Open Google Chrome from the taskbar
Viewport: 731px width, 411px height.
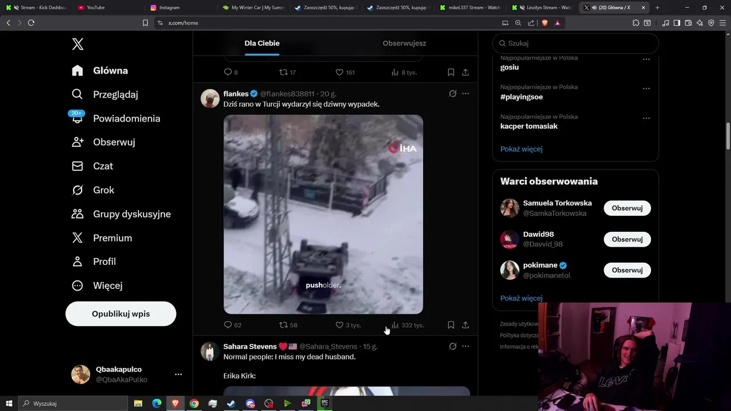(x=194, y=404)
